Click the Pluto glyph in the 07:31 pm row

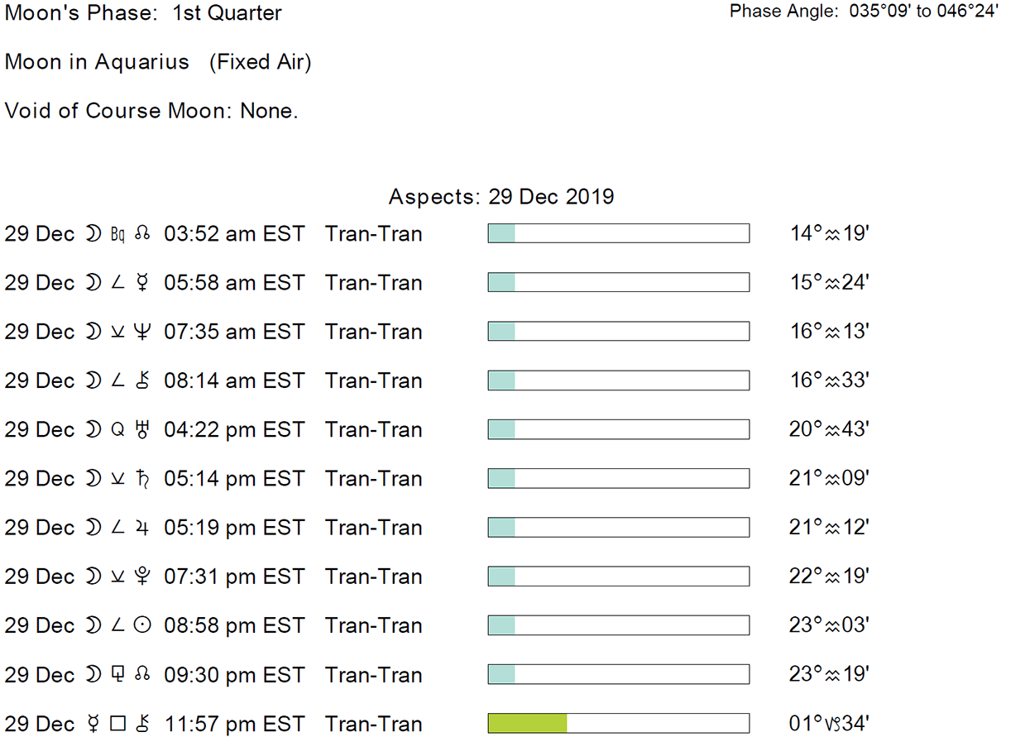tap(142, 577)
